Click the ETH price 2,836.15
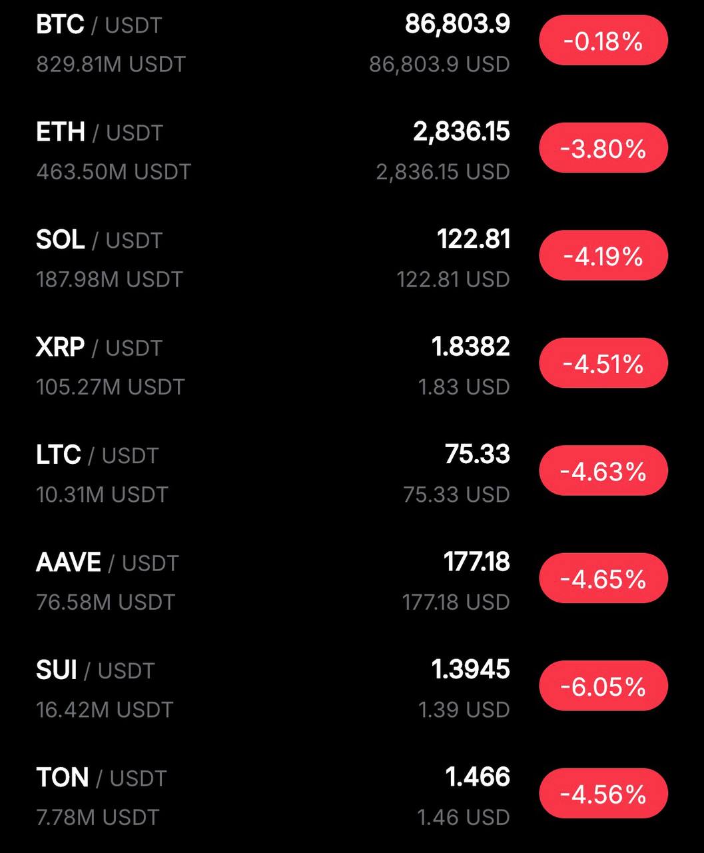704x853 pixels. pos(461,132)
